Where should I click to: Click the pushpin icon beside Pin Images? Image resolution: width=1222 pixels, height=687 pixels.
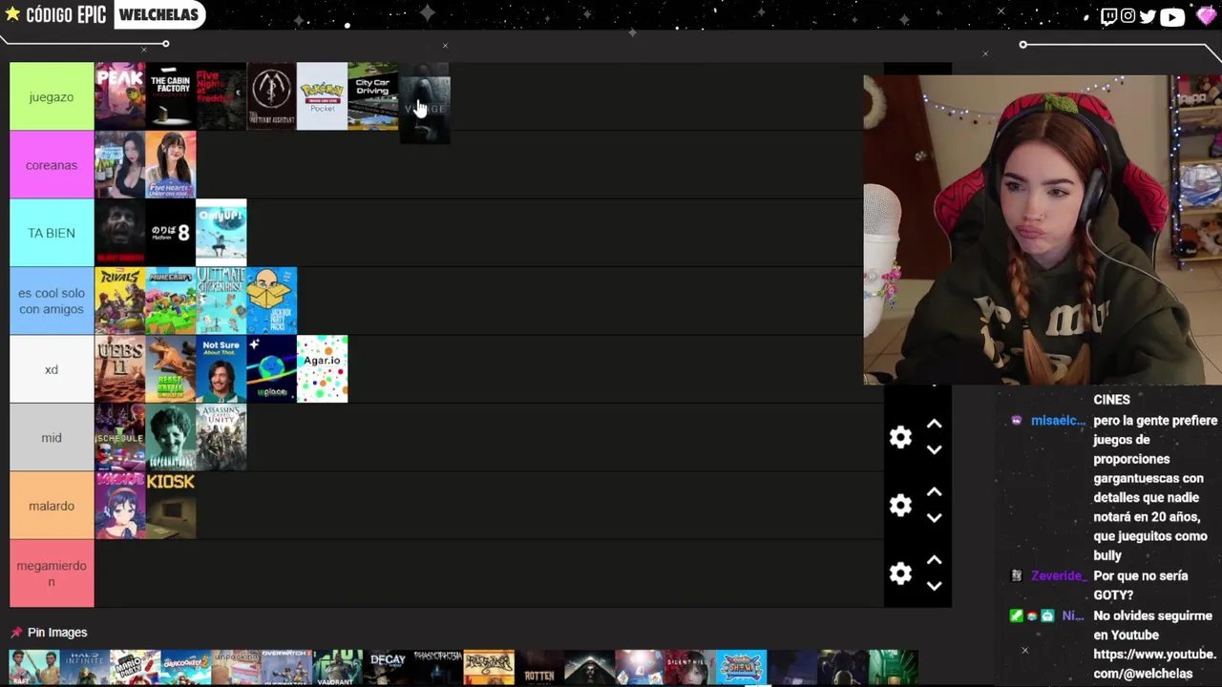[x=16, y=633]
